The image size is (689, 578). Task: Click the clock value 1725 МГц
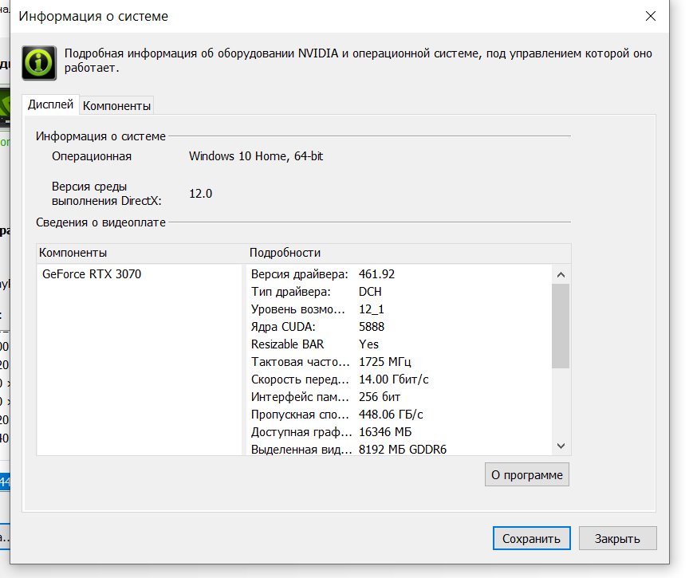[x=385, y=362]
